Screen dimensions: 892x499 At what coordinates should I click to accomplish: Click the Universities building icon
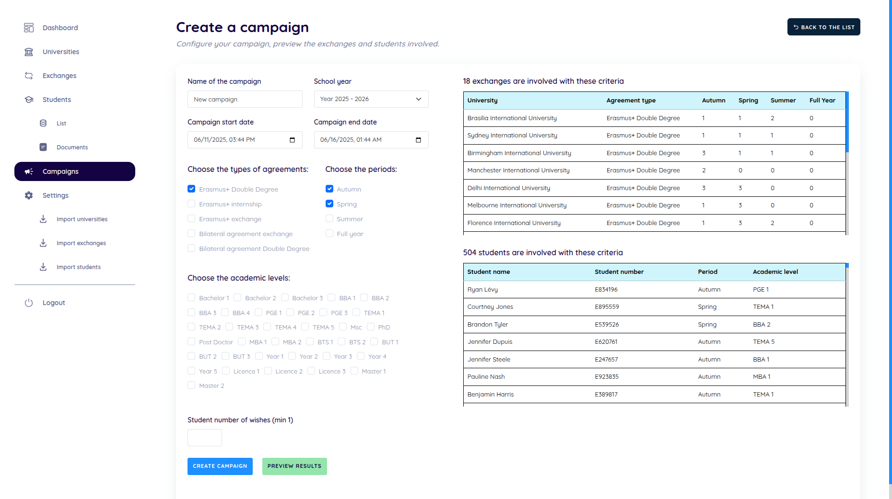coord(29,52)
